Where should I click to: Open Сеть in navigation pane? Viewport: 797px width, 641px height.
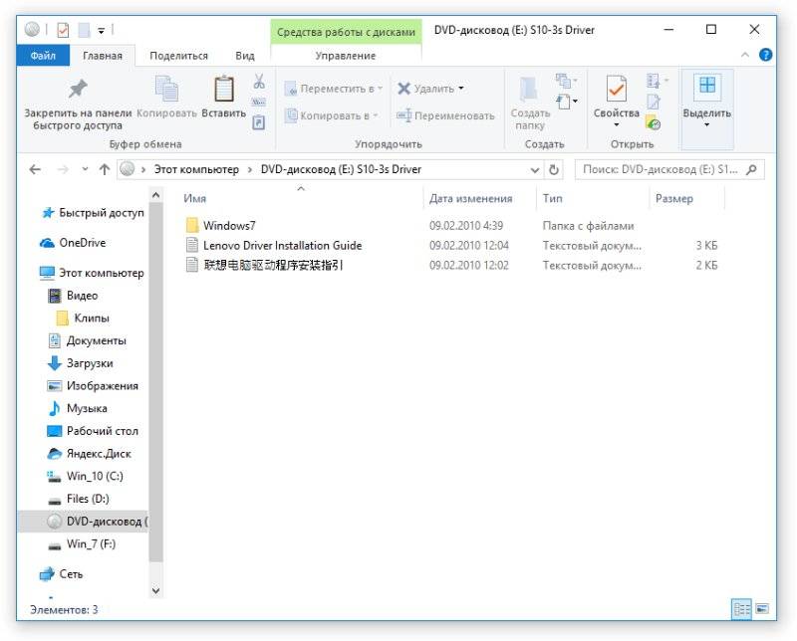click(x=71, y=574)
